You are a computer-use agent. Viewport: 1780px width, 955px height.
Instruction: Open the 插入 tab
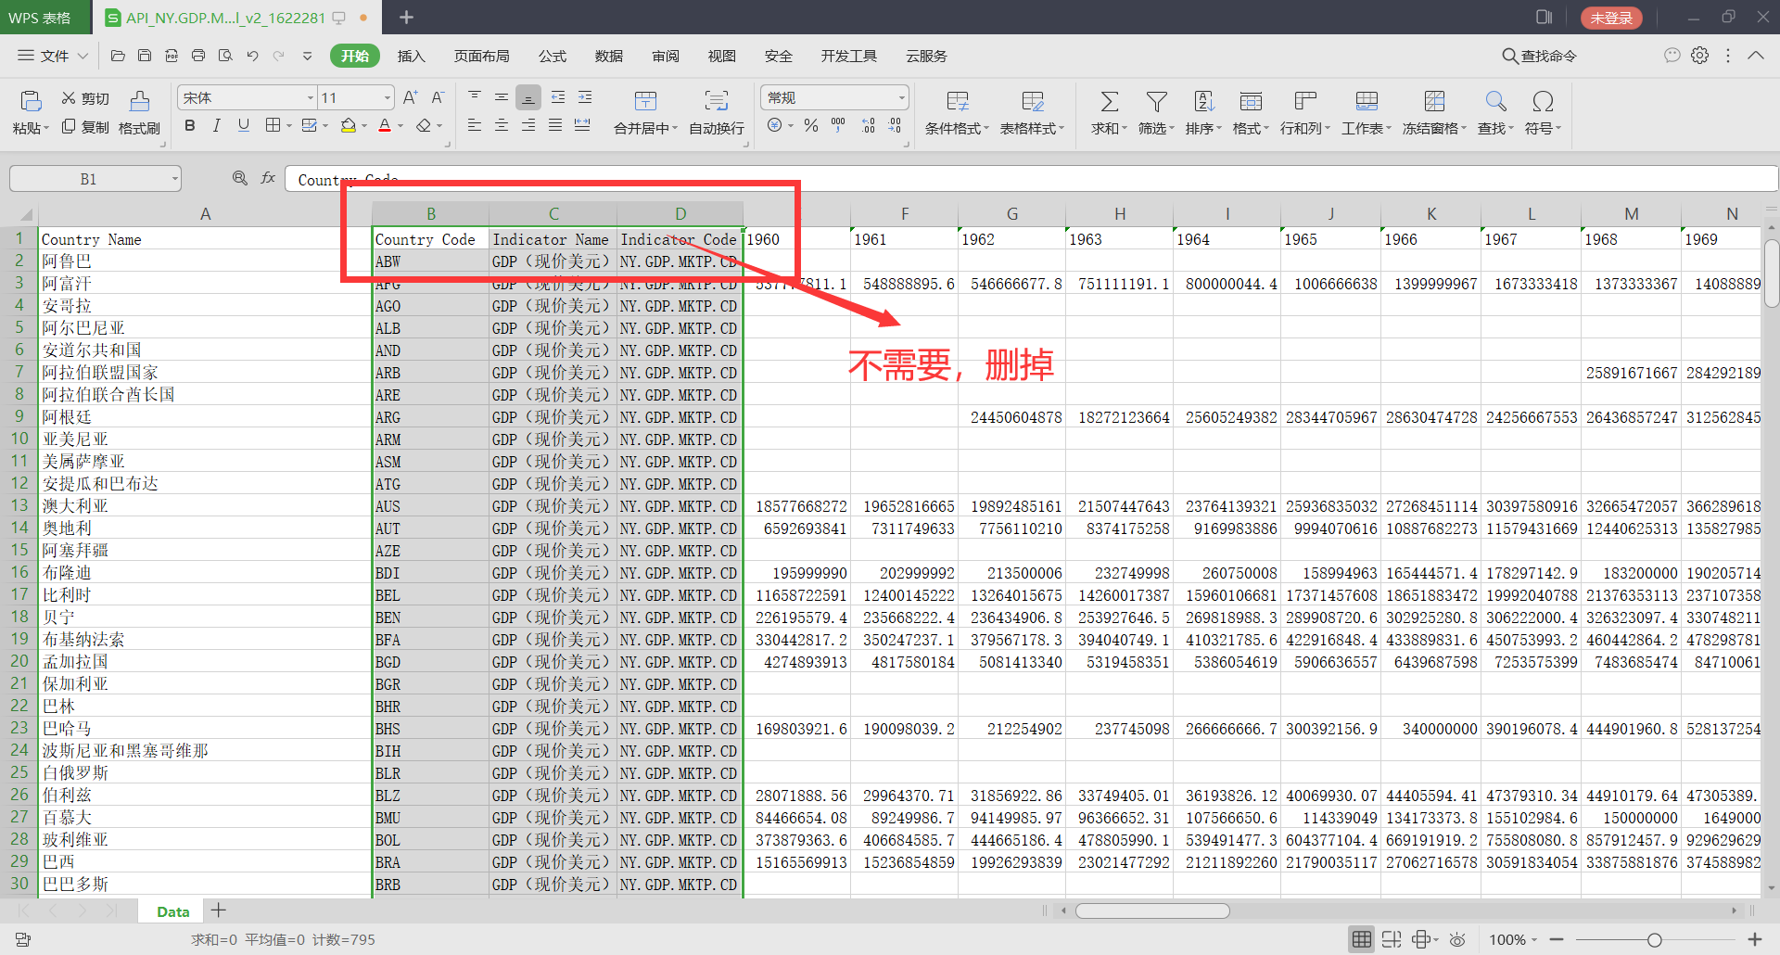(x=411, y=56)
